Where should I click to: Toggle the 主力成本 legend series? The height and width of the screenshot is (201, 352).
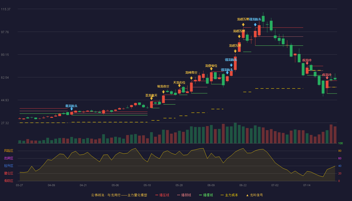coord(229,195)
